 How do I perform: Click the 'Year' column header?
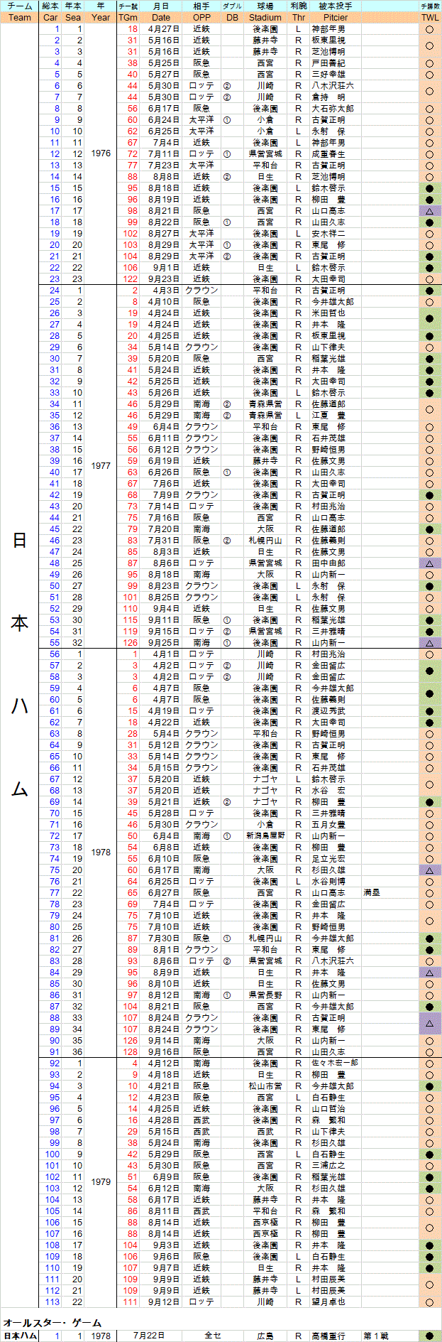point(101,17)
